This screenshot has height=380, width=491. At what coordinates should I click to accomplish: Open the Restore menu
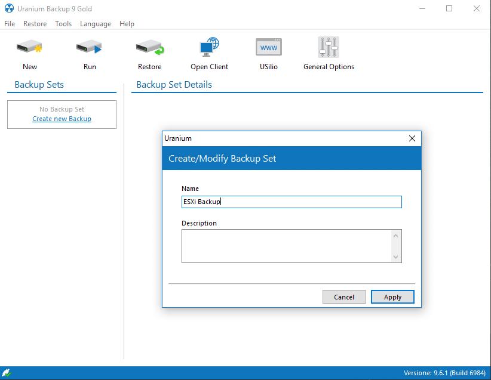pos(35,24)
